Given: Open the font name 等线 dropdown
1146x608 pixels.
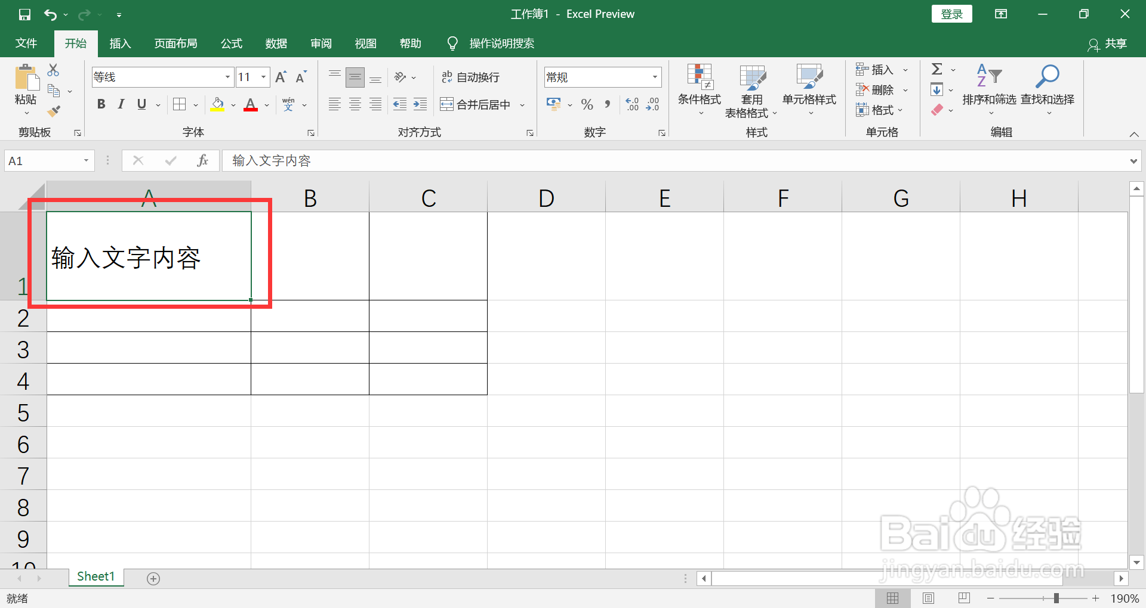Looking at the screenshot, I should (x=227, y=77).
